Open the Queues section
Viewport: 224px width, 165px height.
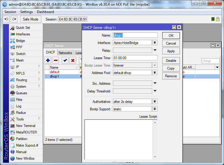coord(26,93)
